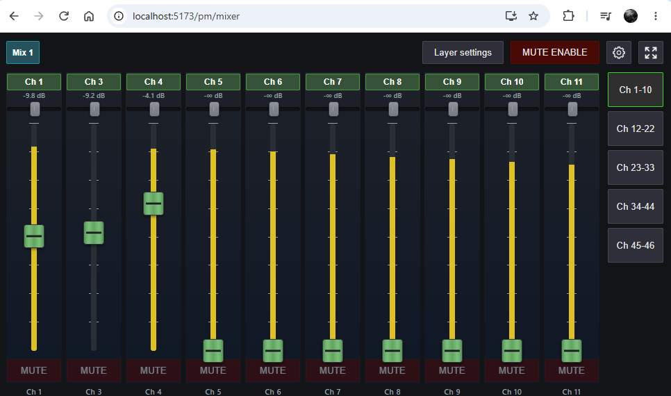Click the Ch 11 channel header button

[x=571, y=82]
